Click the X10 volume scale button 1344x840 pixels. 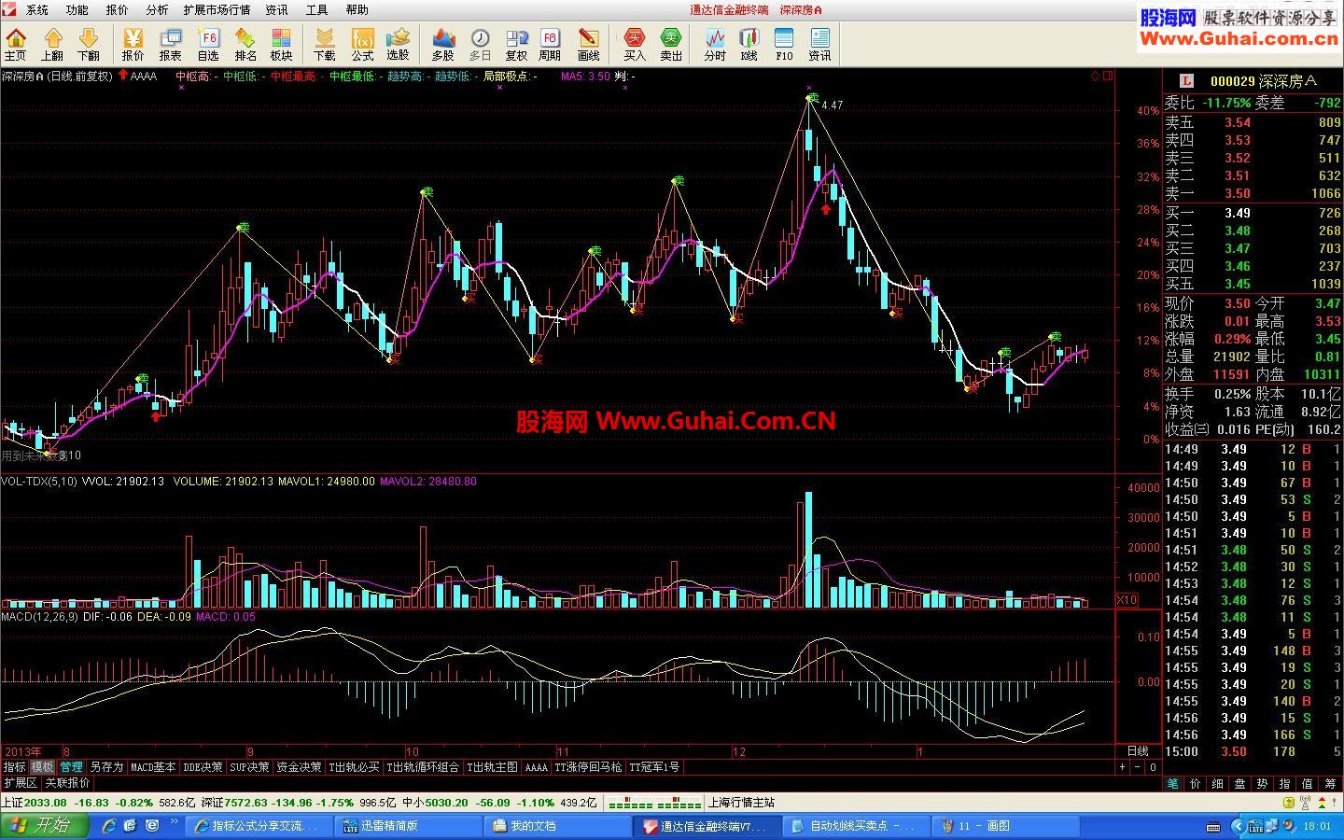pyautogui.click(x=1127, y=600)
